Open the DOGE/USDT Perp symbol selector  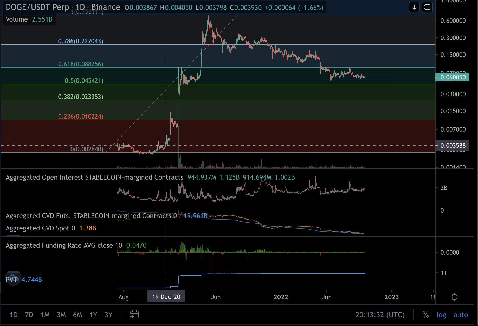click(37, 7)
